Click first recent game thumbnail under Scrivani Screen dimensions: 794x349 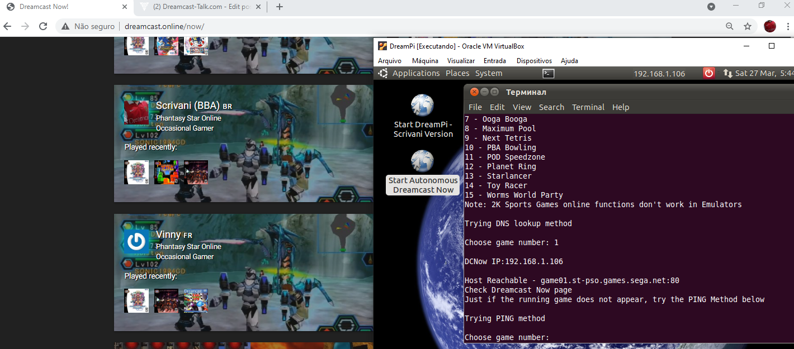[136, 173]
